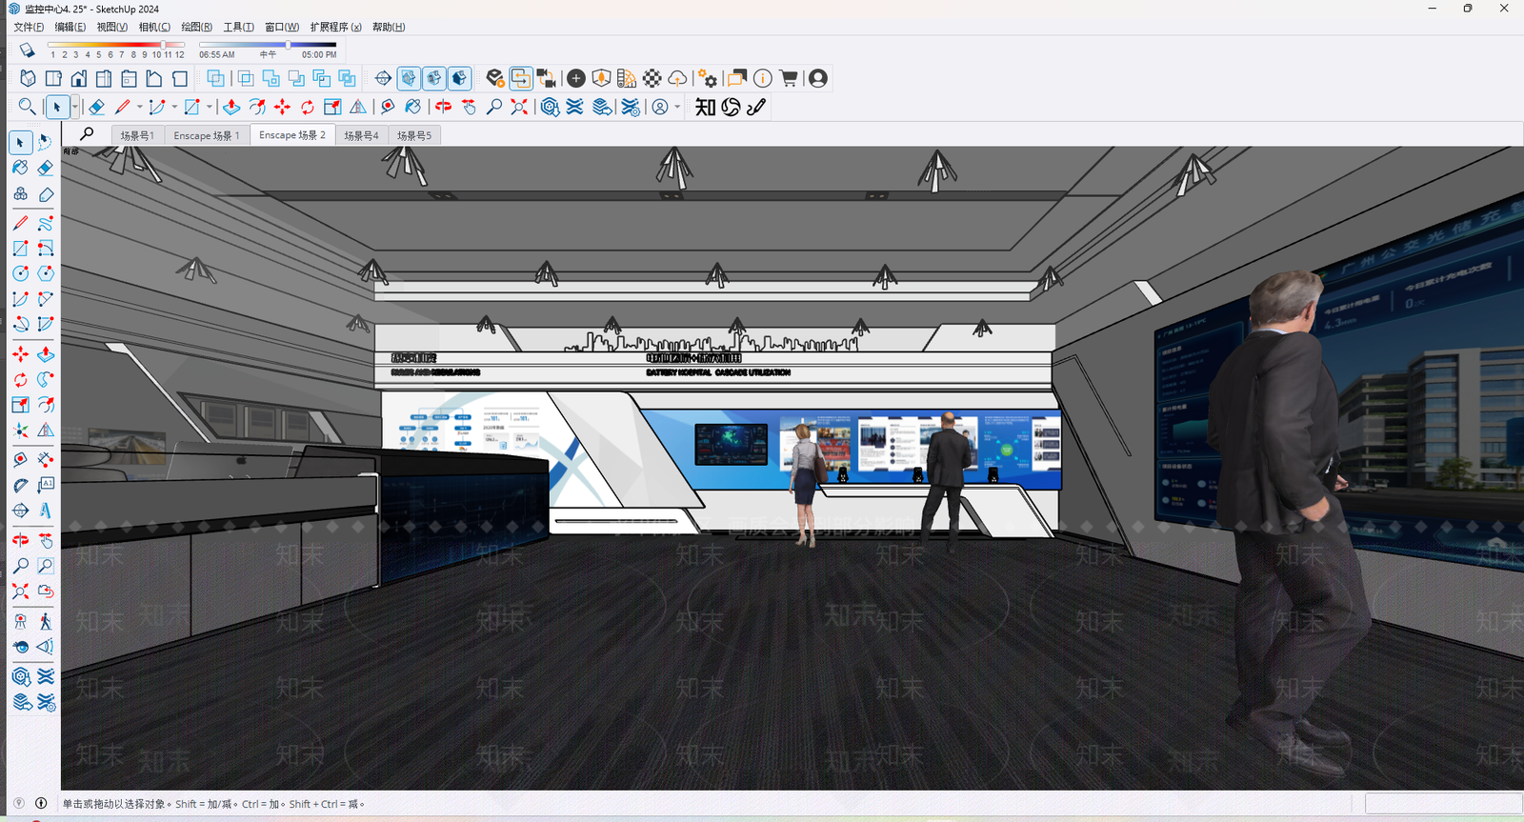The height and width of the screenshot is (822, 1524).
Task: Open the 相机(C) camera menu
Action: [154, 27]
